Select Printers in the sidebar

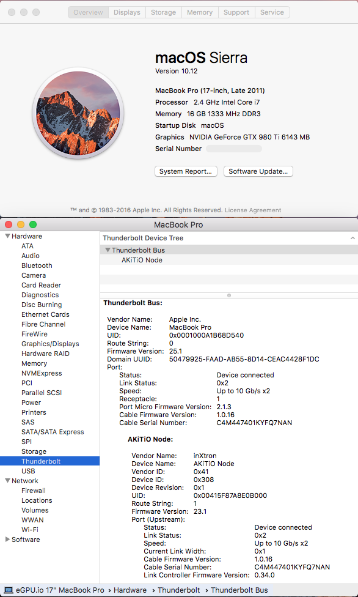click(34, 412)
